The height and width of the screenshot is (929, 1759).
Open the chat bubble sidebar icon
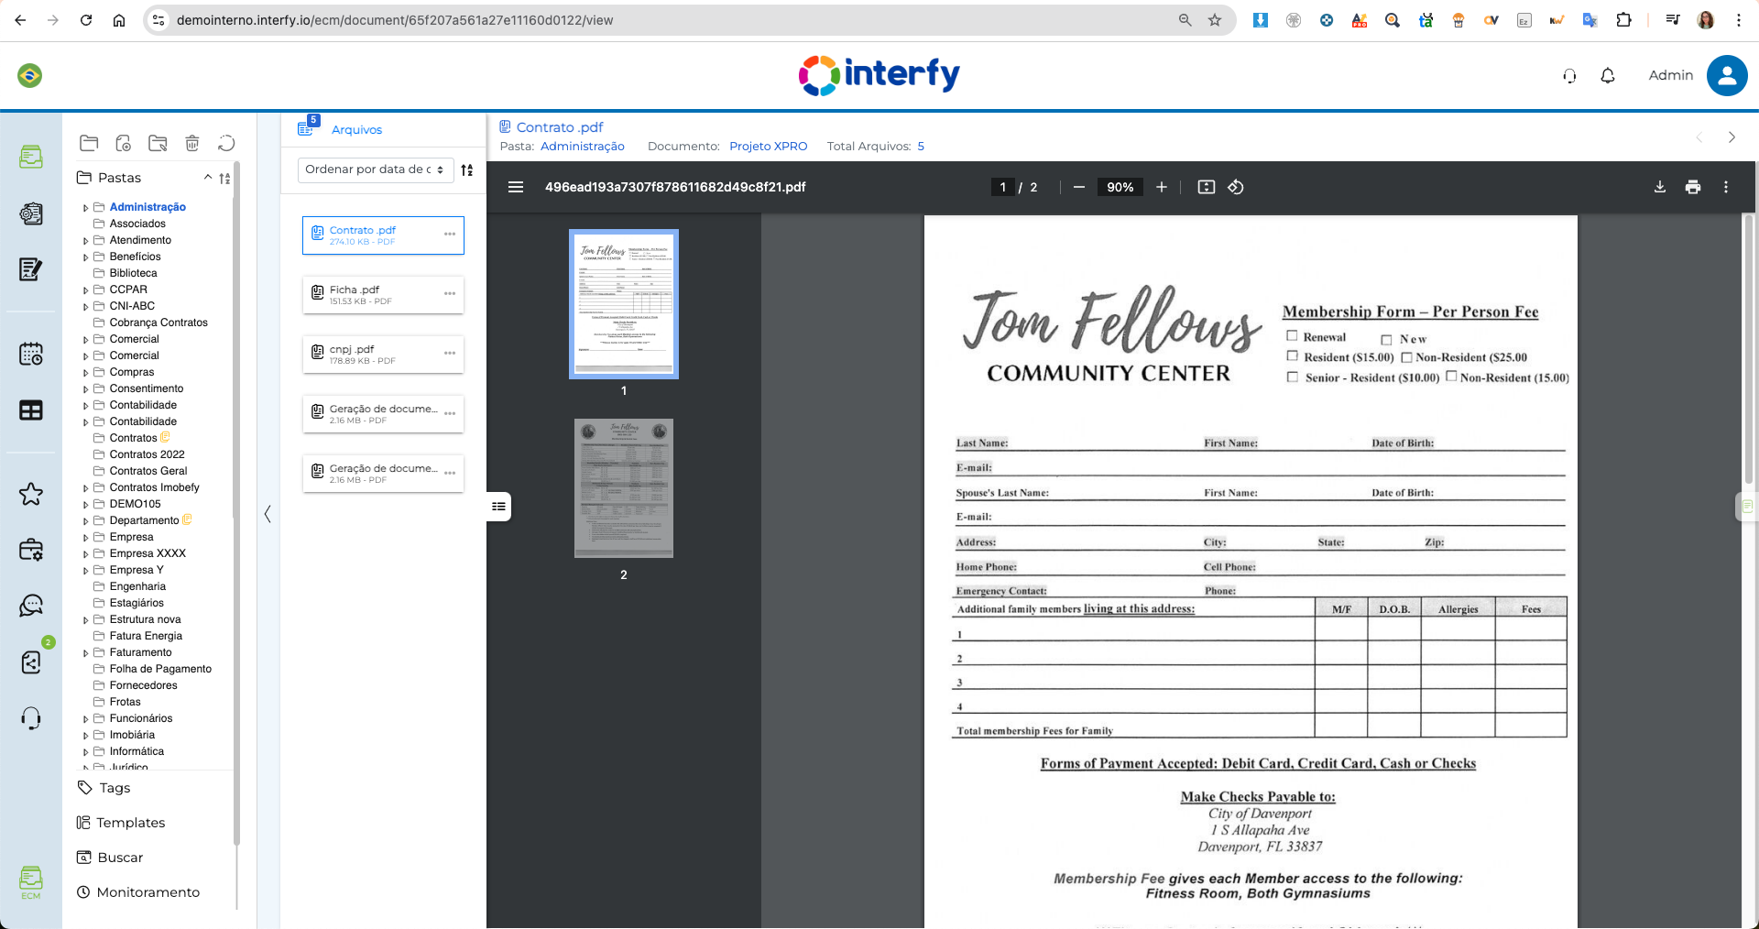click(31, 606)
